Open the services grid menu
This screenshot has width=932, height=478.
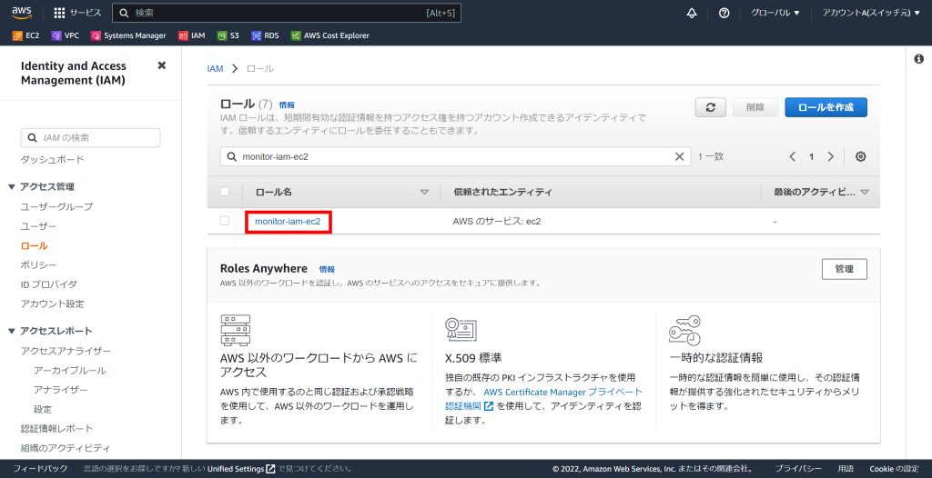[59, 13]
